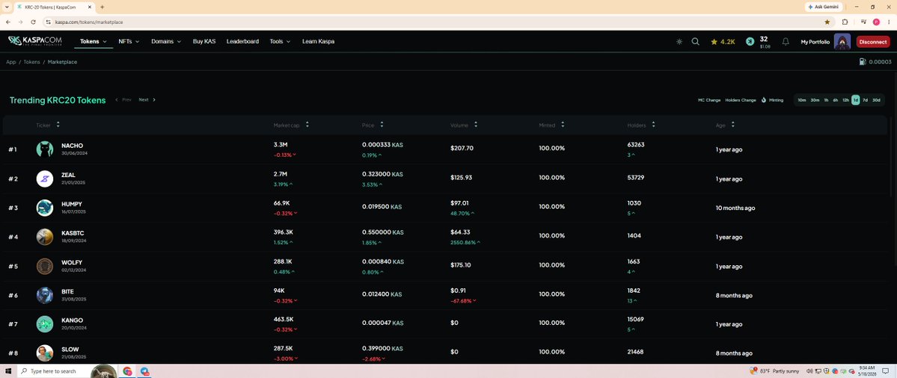Open Windows Start menu

pyautogui.click(x=8, y=371)
